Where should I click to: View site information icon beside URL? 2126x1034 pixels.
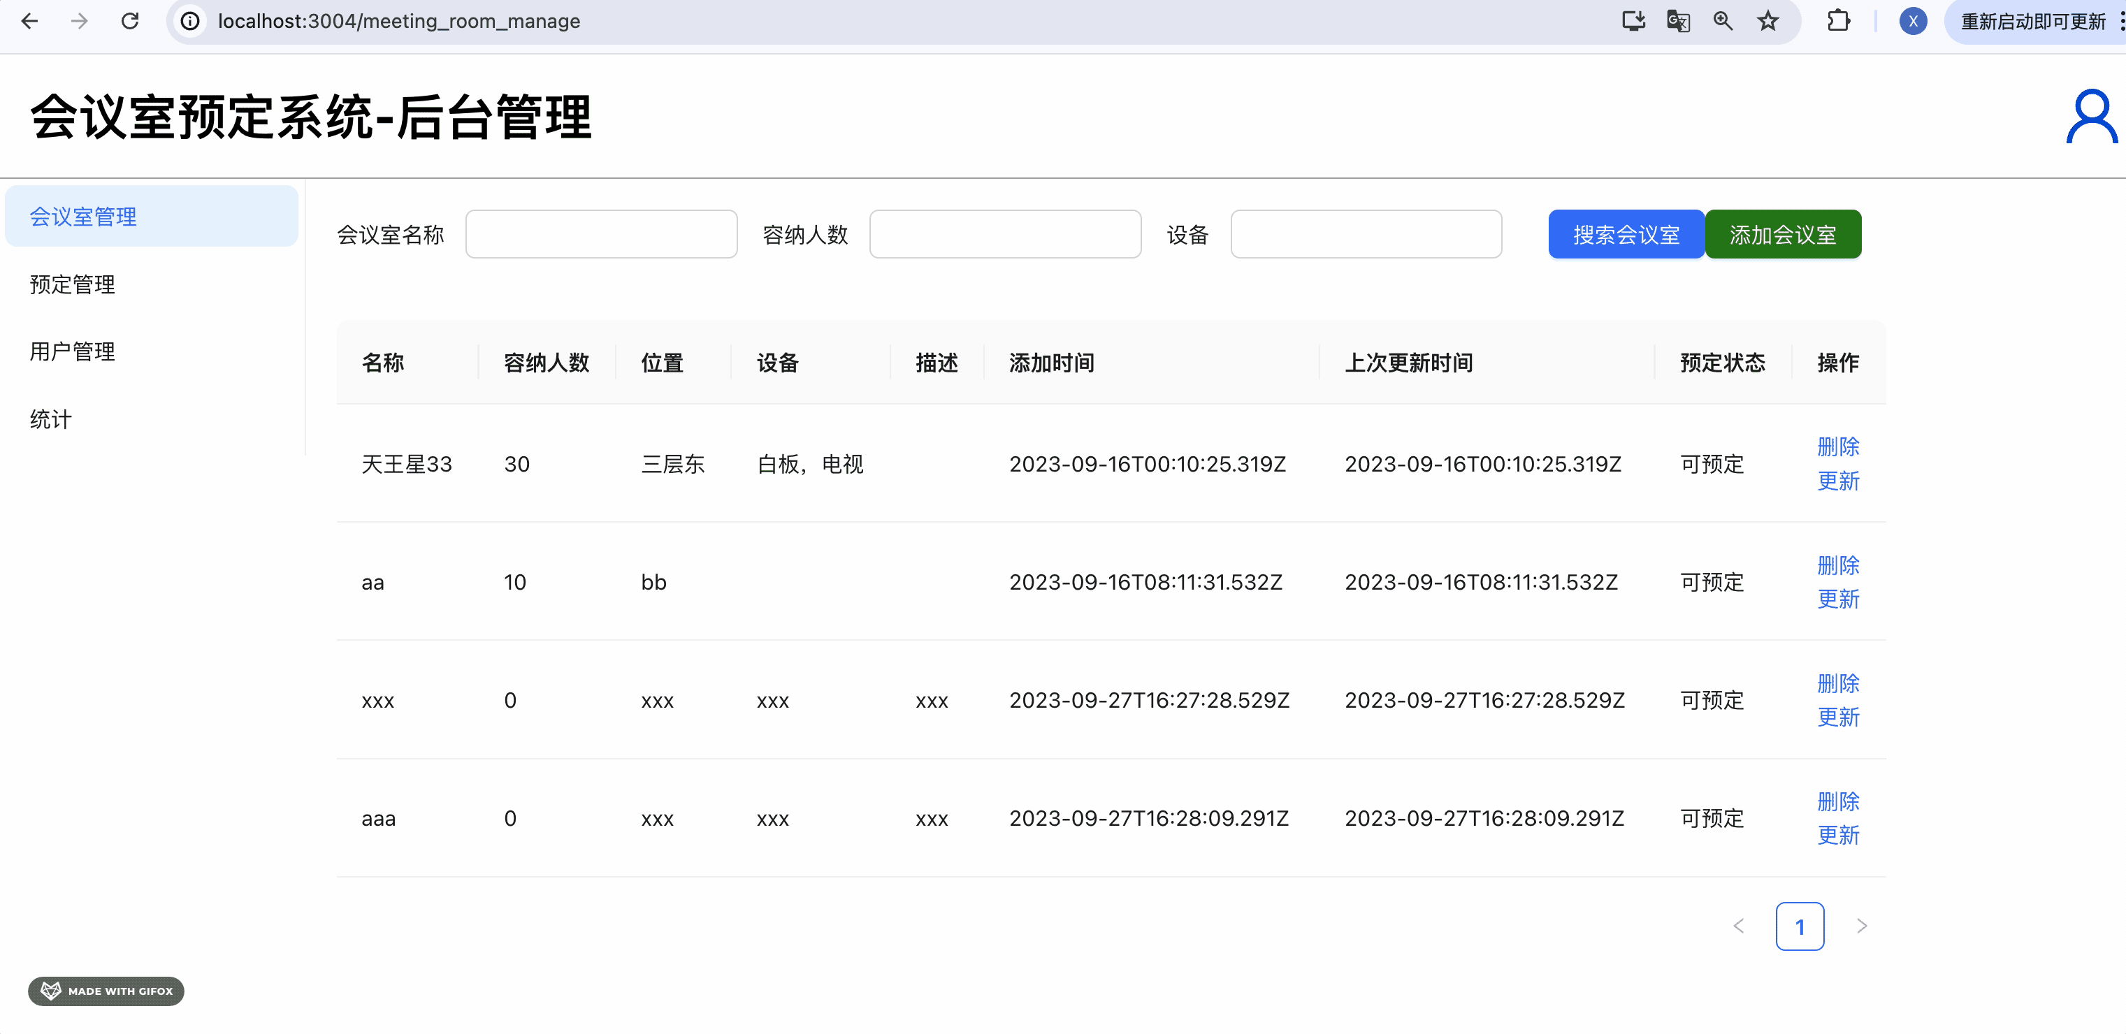tap(191, 22)
